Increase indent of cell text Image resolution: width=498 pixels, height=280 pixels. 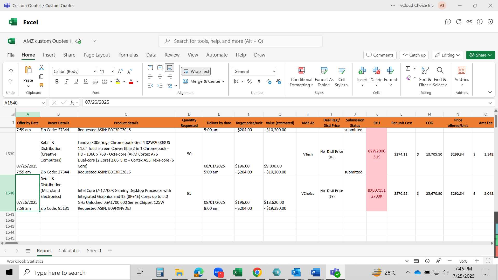coord(160,86)
